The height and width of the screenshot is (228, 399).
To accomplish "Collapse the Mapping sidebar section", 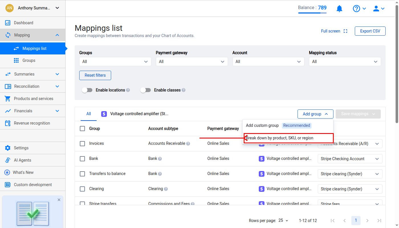I will [x=57, y=35].
